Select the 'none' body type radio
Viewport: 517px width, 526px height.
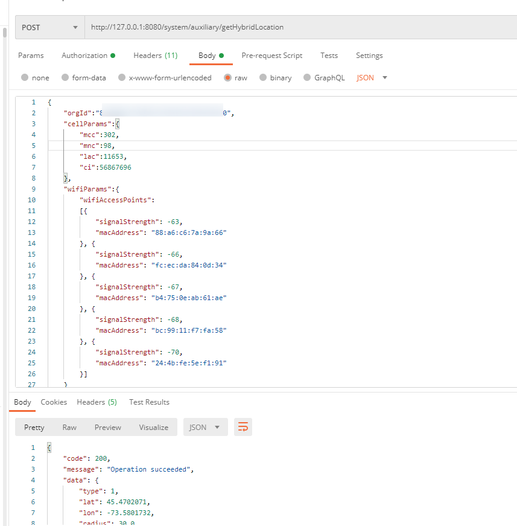pyautogui.click(x=25, y=78)
